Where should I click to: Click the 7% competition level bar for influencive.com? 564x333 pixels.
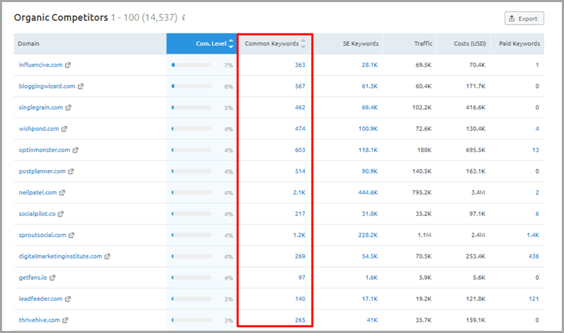[191, 65]
